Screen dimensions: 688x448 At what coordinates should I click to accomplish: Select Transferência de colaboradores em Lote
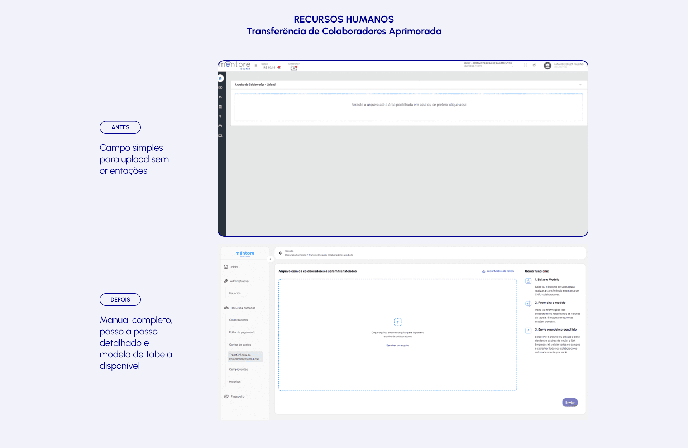(245, 357)
